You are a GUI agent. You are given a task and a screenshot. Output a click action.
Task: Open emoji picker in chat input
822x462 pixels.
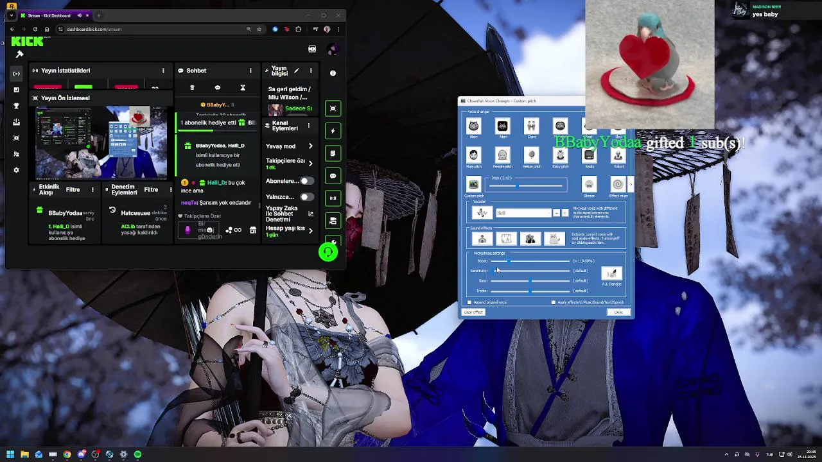coord(209,230)
